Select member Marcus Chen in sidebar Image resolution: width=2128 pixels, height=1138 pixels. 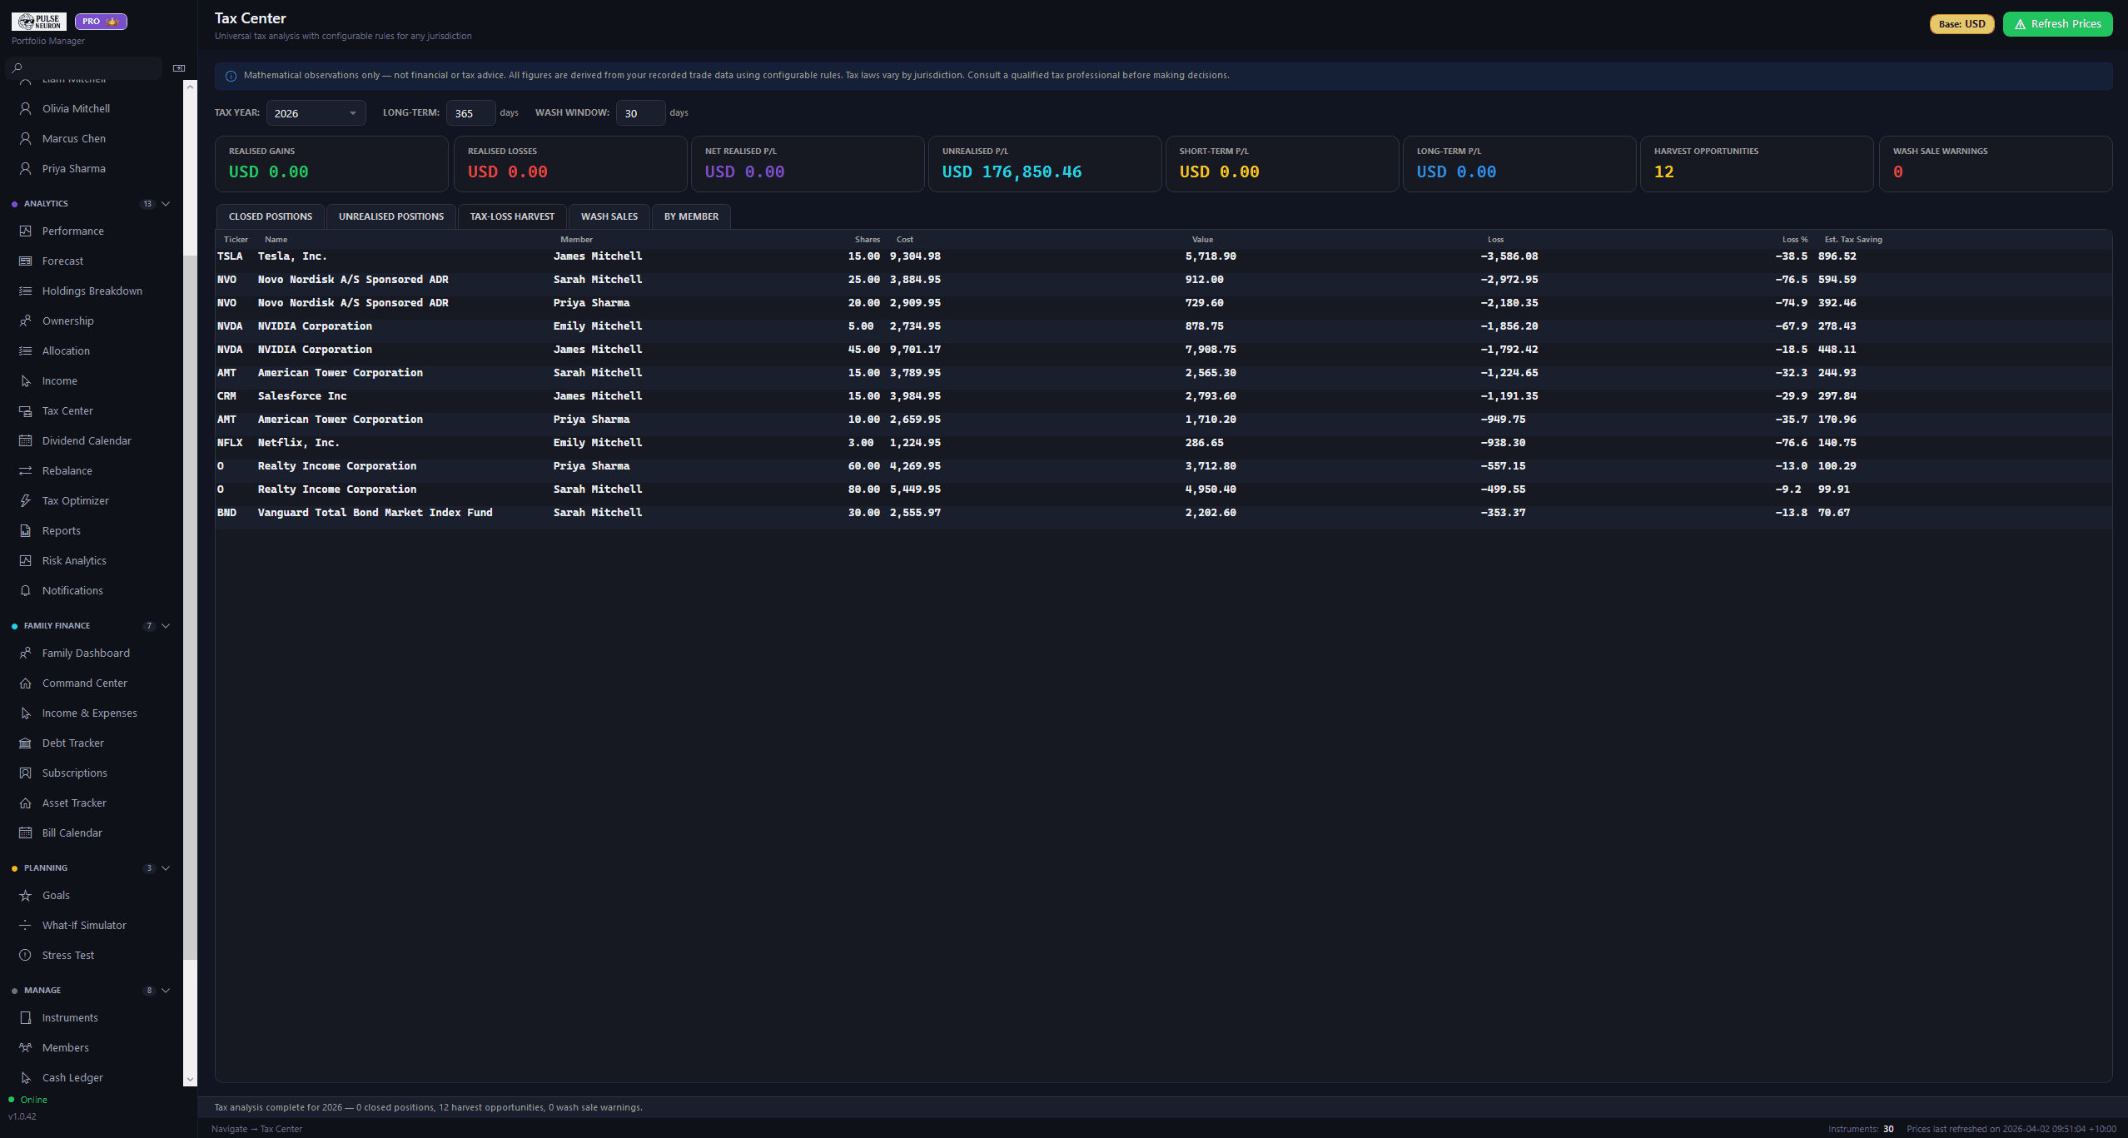[x=73, y=138]
